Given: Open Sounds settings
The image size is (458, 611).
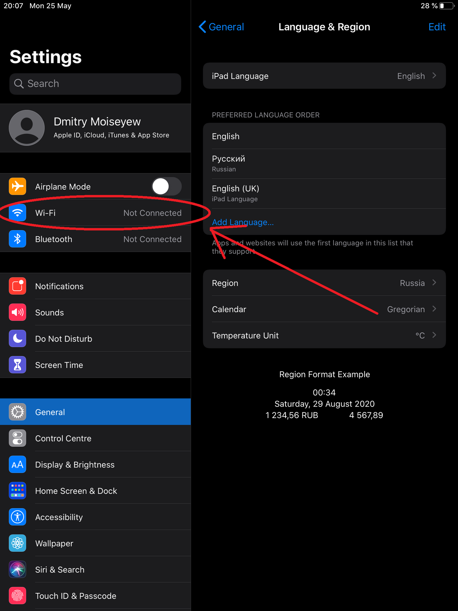Looking at the screenshot, I should (x=96, y=312).
